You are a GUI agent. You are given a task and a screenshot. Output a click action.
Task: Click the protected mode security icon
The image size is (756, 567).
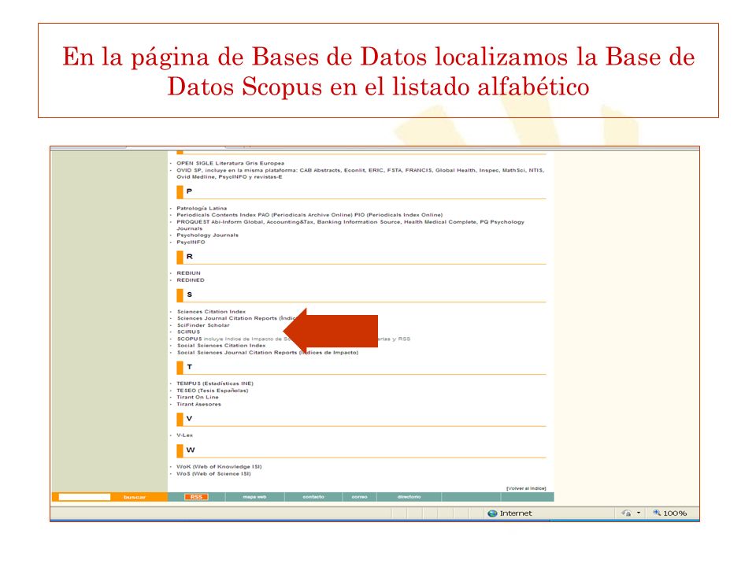pyautogui.click(x=626, y=513)
